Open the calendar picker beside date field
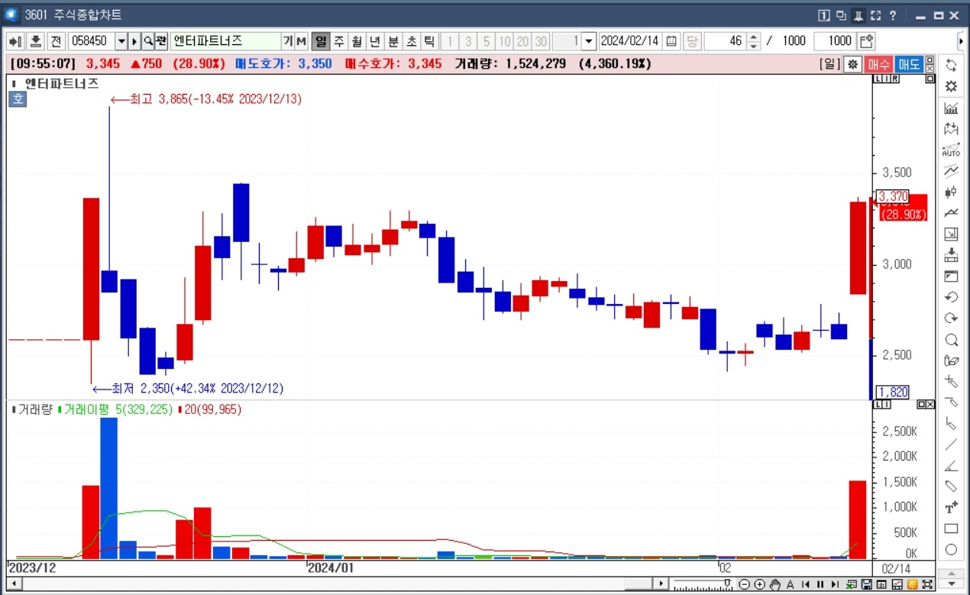This screenshot has height=595, width=970. (x=671, y=40)
